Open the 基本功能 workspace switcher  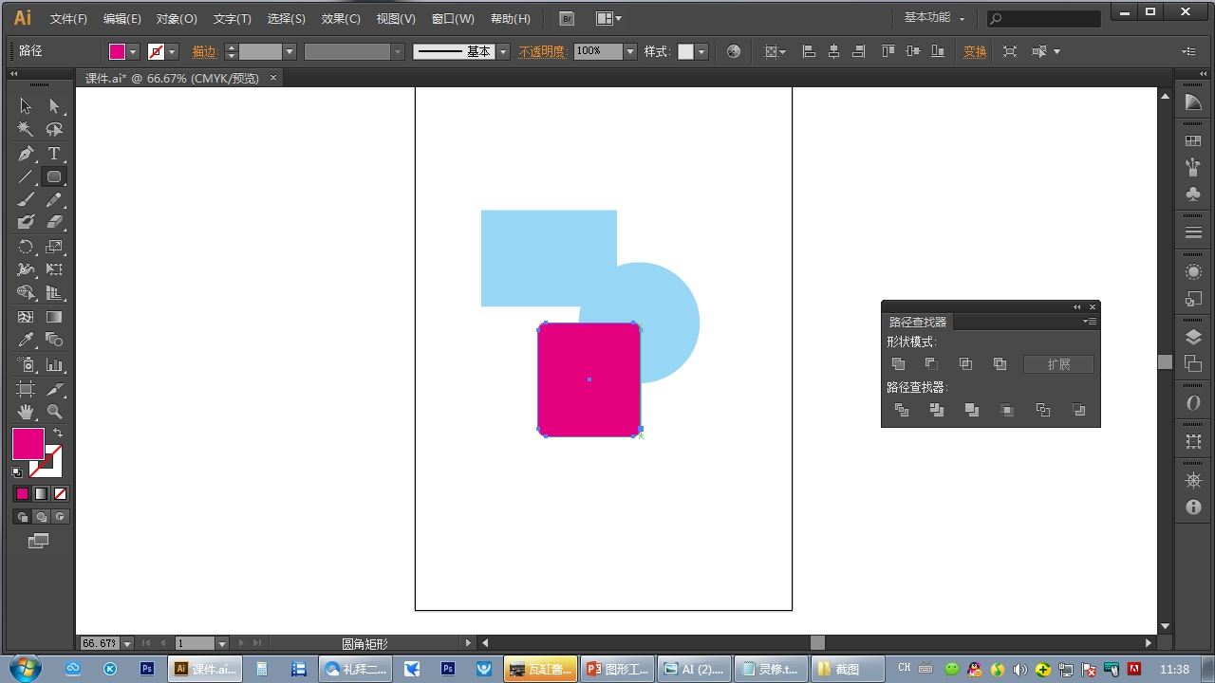pos(934,18)
